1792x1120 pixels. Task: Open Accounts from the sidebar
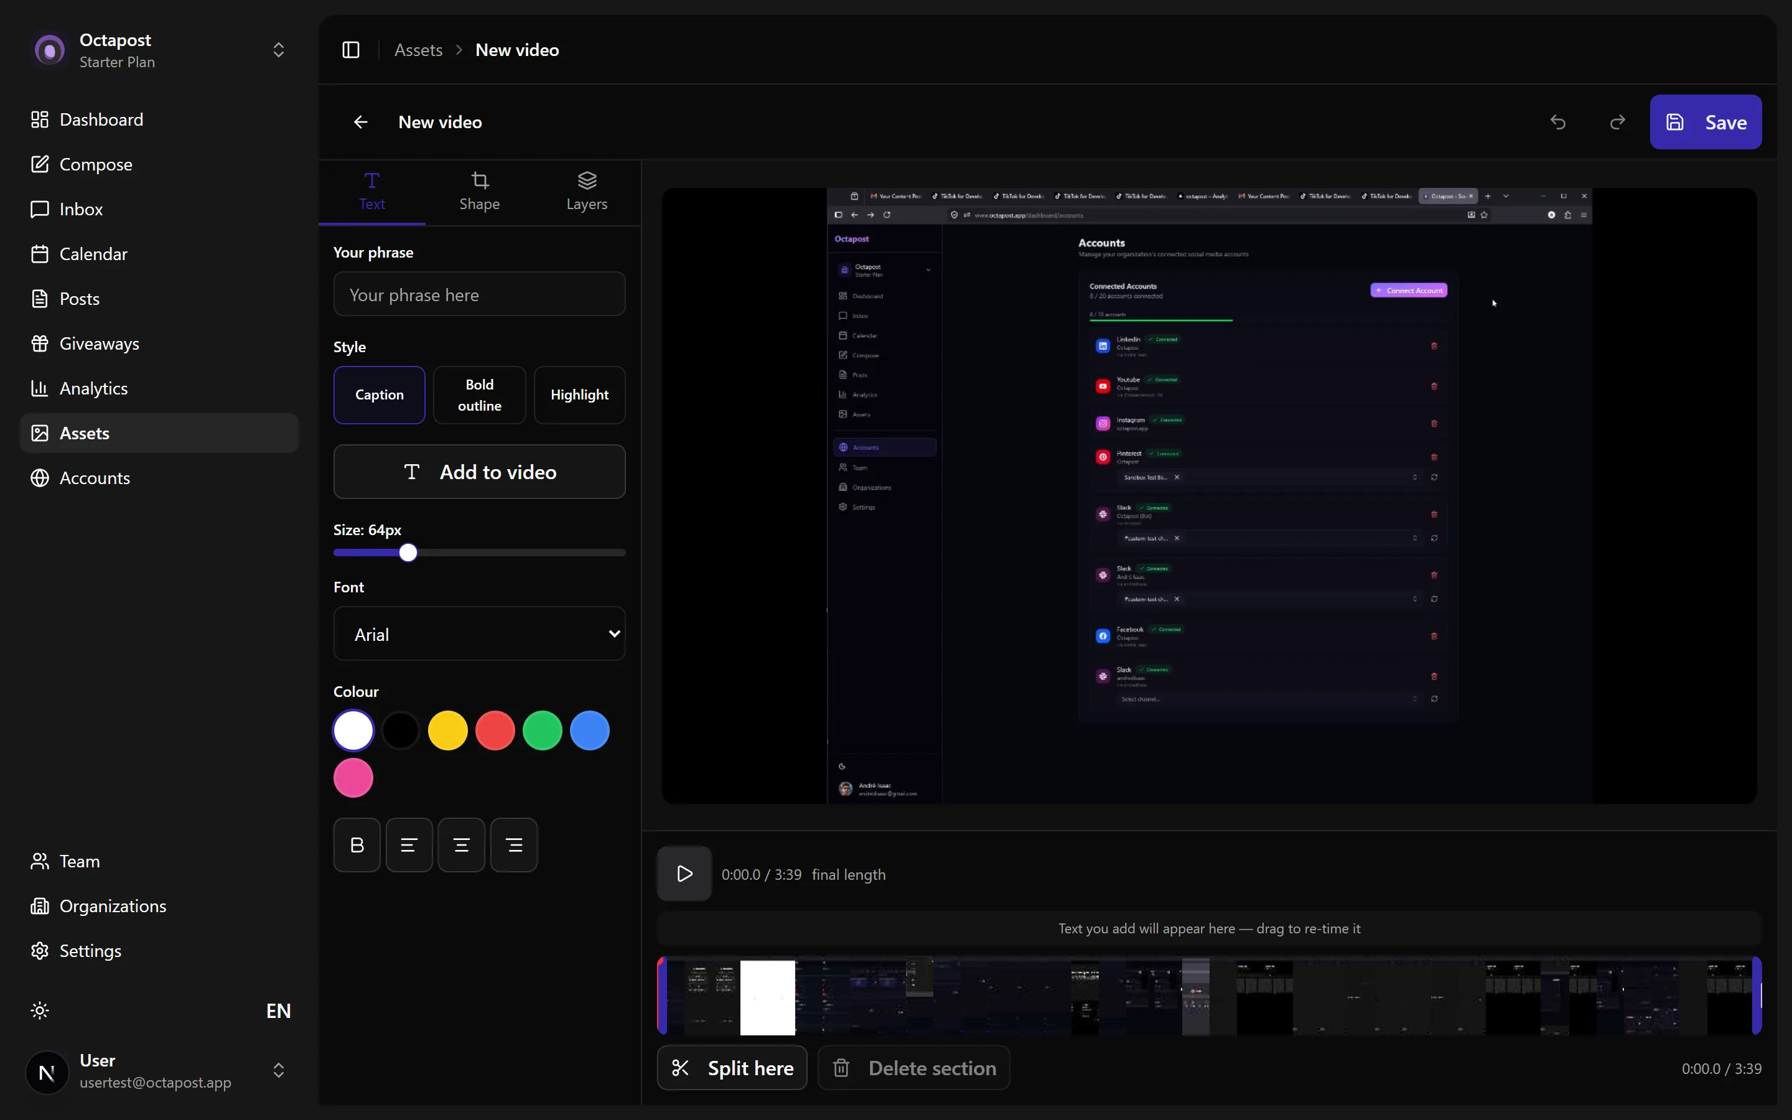tap(159, 478)
